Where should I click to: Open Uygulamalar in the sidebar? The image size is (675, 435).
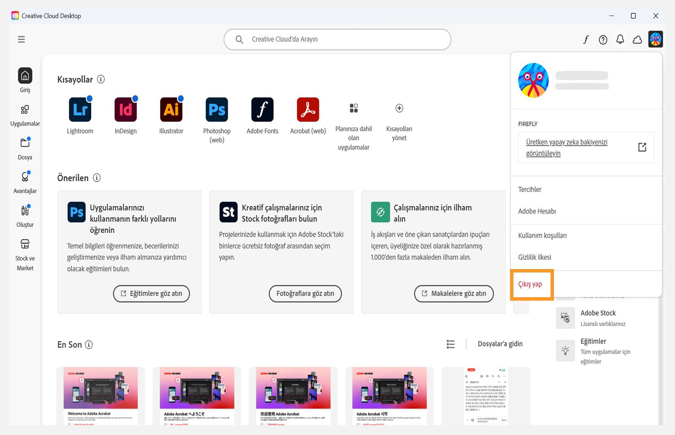click(x=25, y=115)
